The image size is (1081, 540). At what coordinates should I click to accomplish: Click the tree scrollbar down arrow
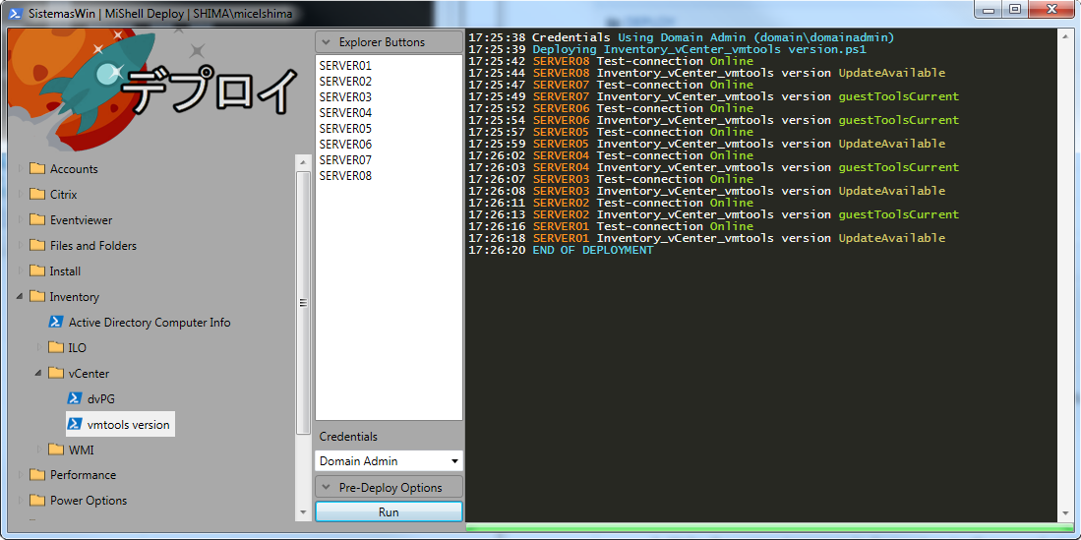coord(303,512)
